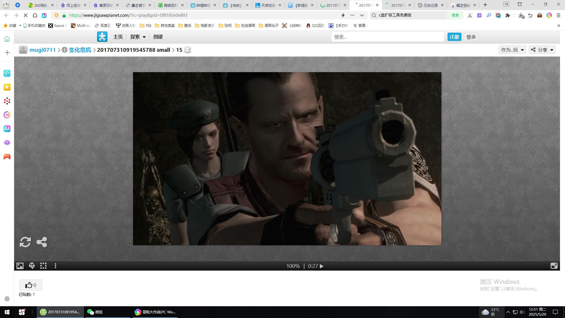Click the 登录 login button

pyautogui.click(x=471, y=37)
